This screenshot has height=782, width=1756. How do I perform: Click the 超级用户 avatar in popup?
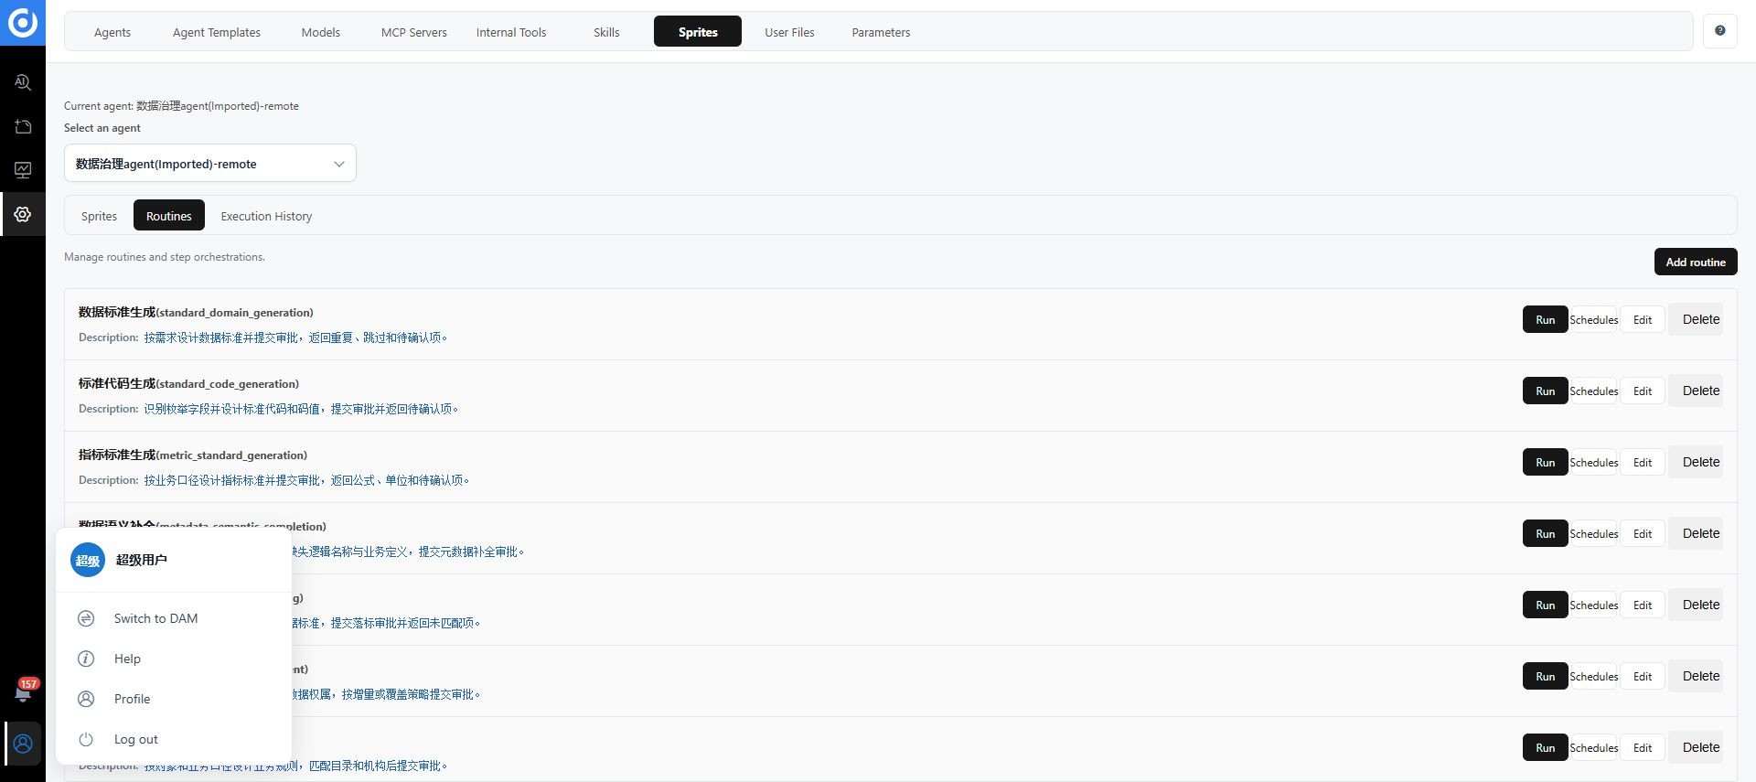[88, 560]
